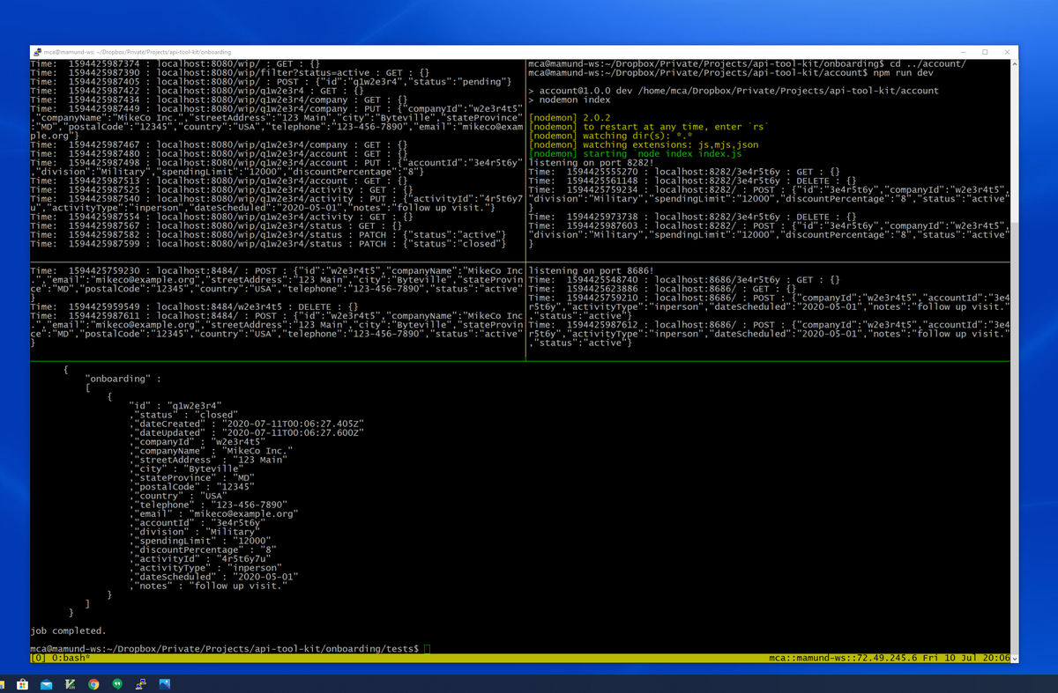The image size is (1058, 693).
Task: Click the "[nodemon] starting `node index index.js`" line
Action: point(637,153)
